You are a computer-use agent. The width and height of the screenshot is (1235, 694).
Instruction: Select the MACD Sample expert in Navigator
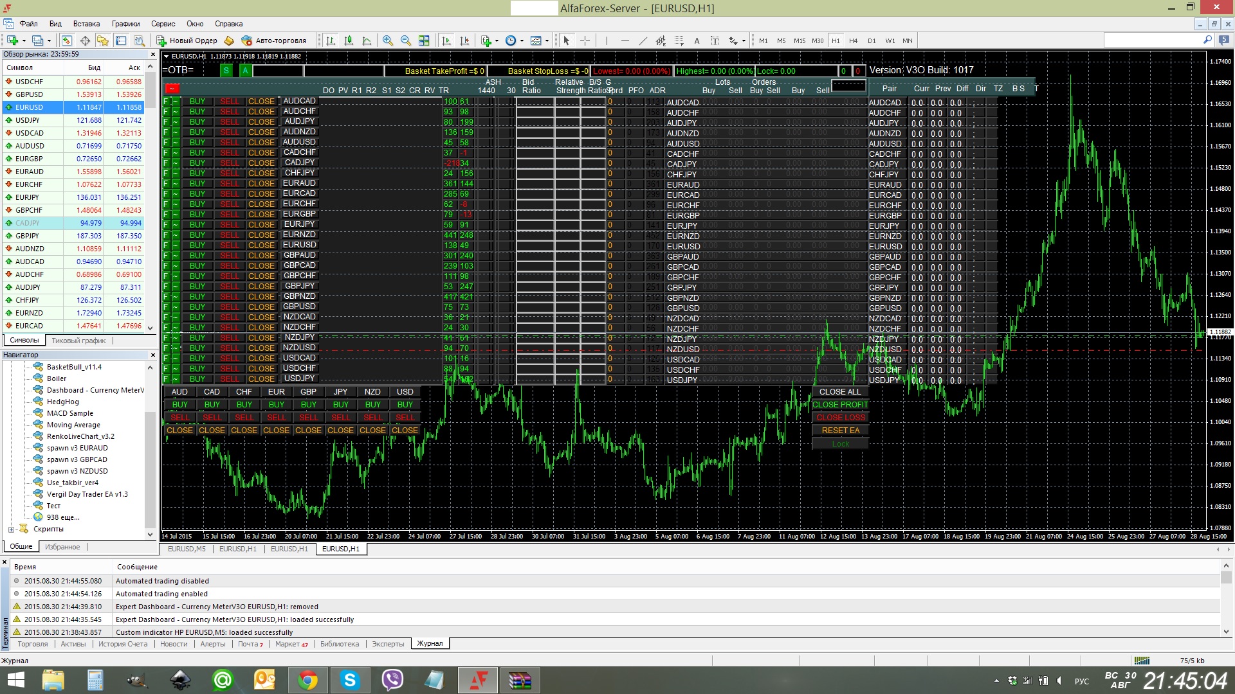pyautogui.click(x=69, y=413)
